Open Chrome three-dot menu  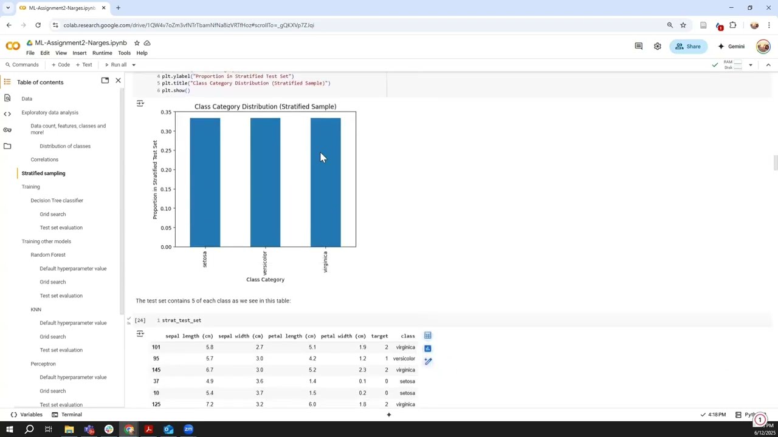click(x=769, y=25)
